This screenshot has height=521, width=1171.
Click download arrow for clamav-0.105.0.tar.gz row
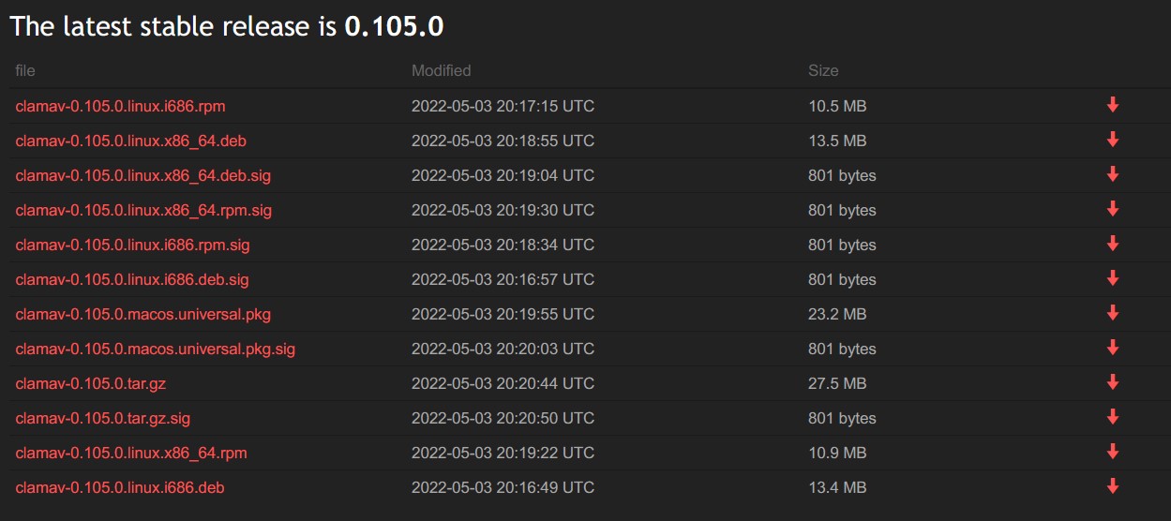coord(1113,382)
